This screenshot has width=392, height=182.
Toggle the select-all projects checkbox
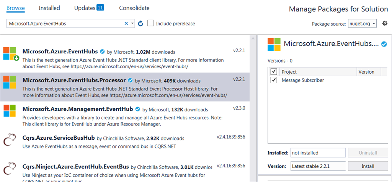274,72
